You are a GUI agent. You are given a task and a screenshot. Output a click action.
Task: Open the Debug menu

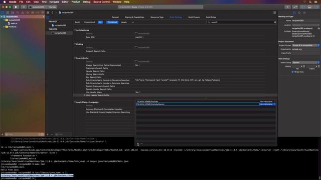[x=87, y=2]
